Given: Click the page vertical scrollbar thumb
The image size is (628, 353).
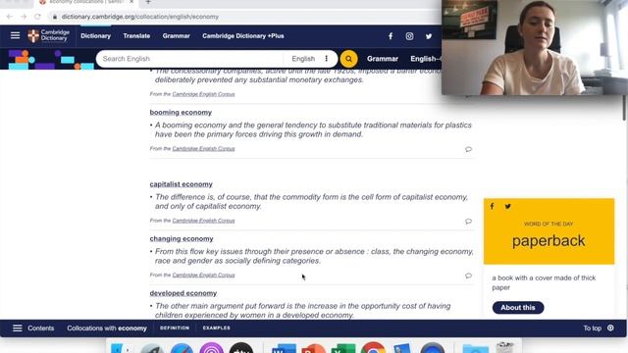Looking at the screenshot, I should 624,107.
